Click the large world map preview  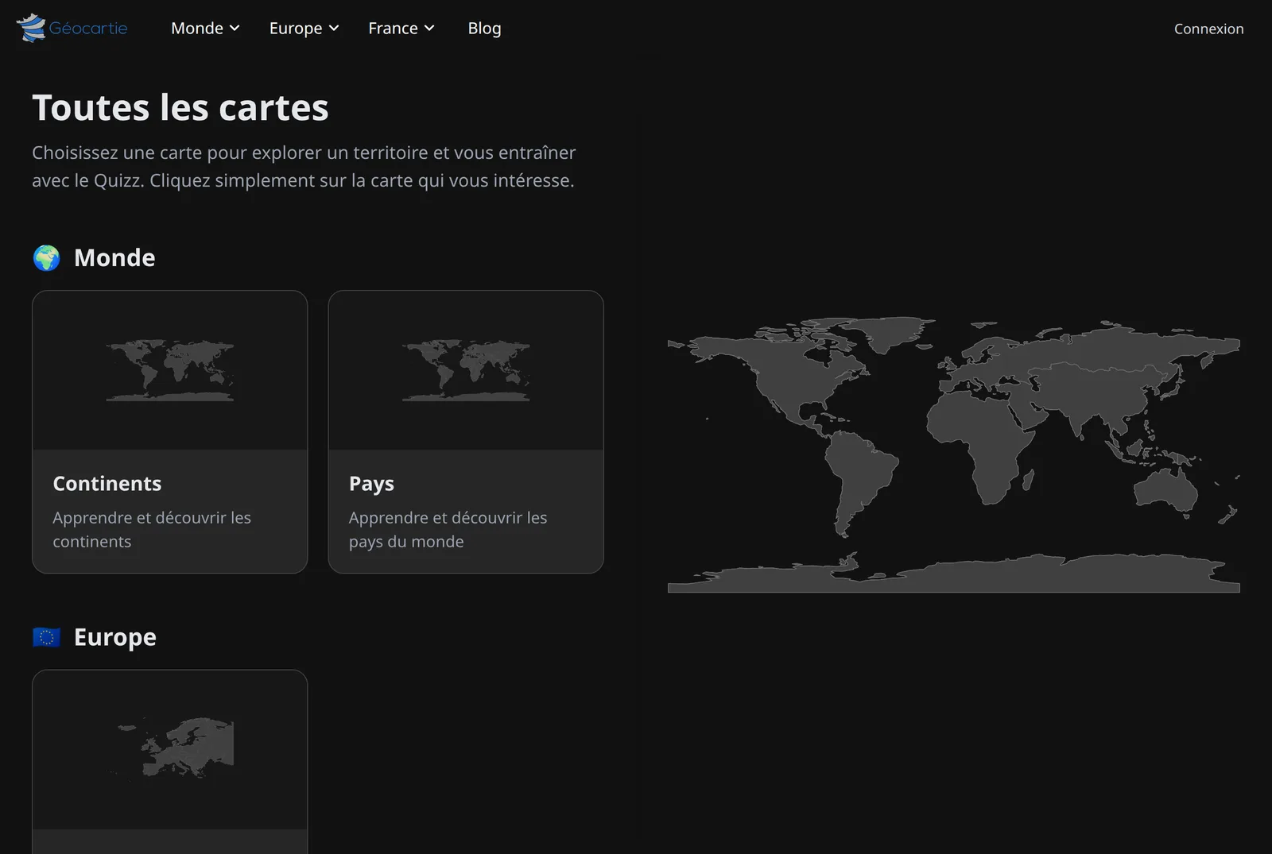(x=954, y=455)
